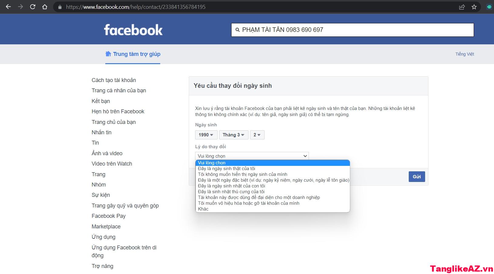Click the green browser extension icon

click(489, 6)
